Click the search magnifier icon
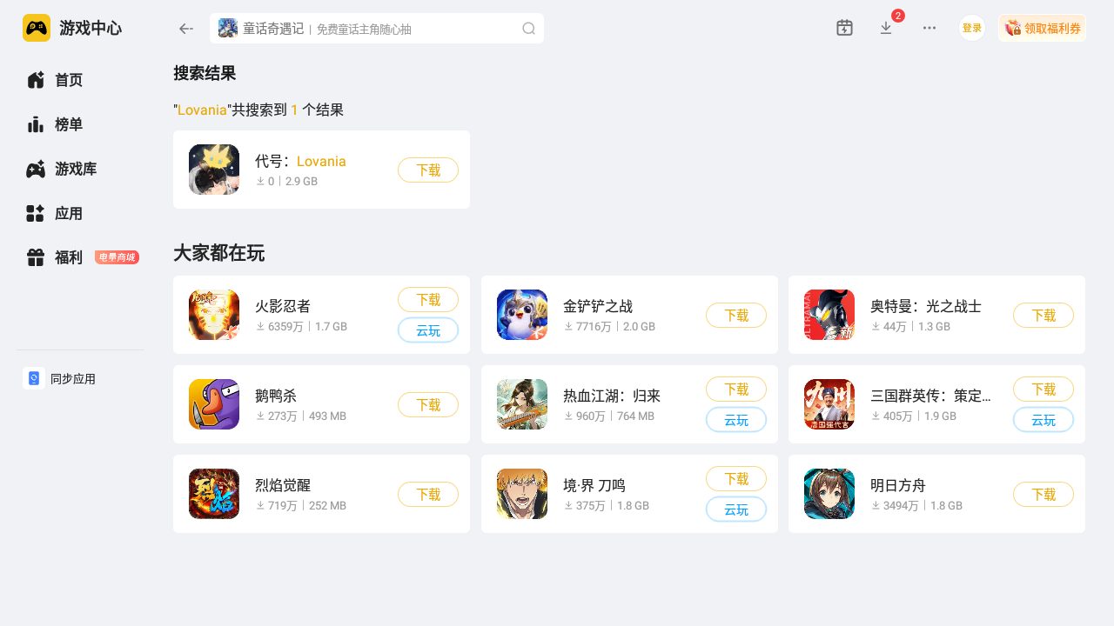Image resolution: width=1114 pixels, height=626 pixels. [x=528, y=29]
